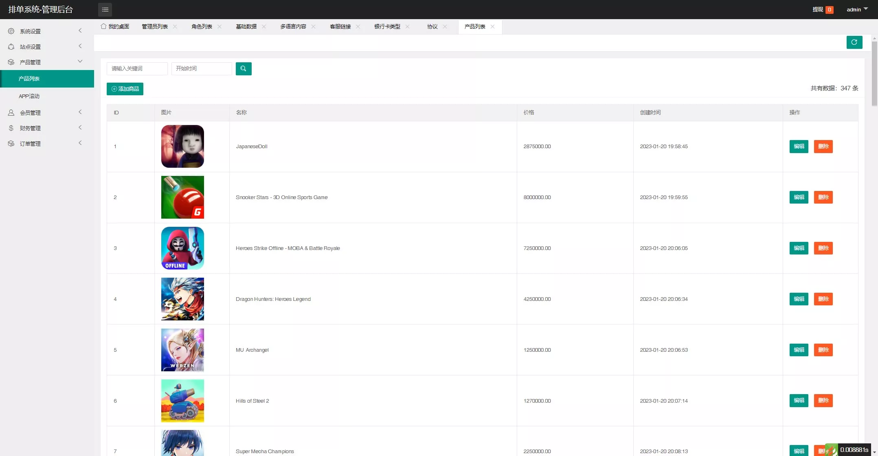Click the green refresh icon button
The image size is (878, 456).
tap(854, 42)
